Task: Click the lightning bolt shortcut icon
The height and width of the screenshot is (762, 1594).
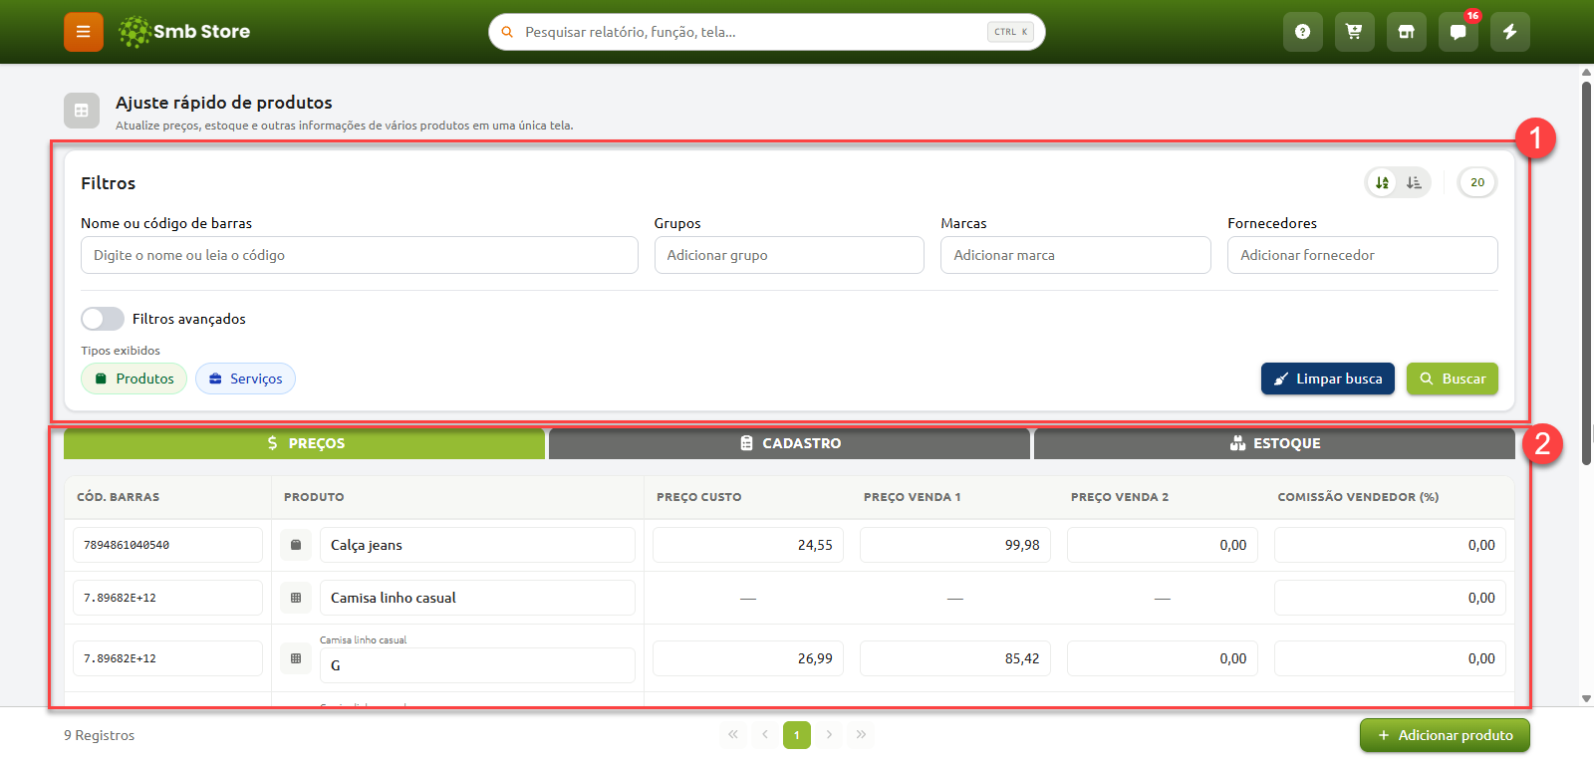Action: [1510, 32]
